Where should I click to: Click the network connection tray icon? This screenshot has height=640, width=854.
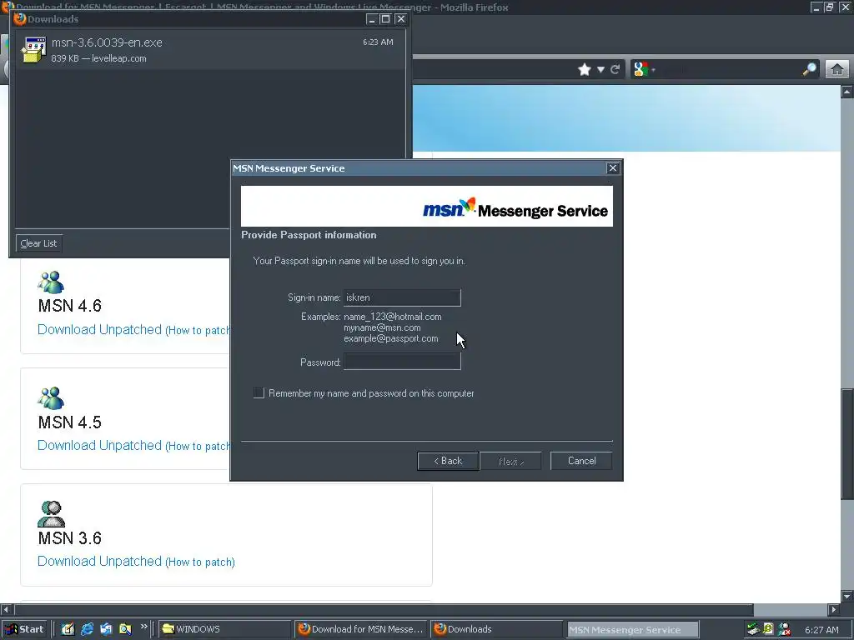click(x=753, y=630)
